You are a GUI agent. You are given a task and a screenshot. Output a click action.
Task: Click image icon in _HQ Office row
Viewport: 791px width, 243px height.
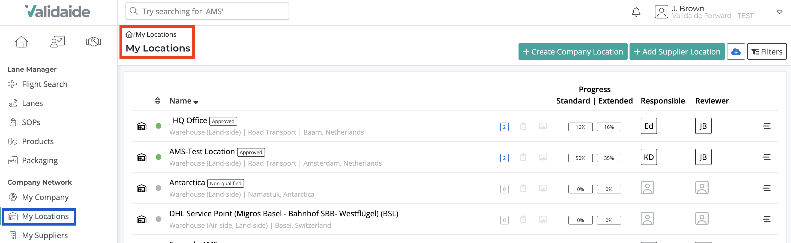point(543,126)
